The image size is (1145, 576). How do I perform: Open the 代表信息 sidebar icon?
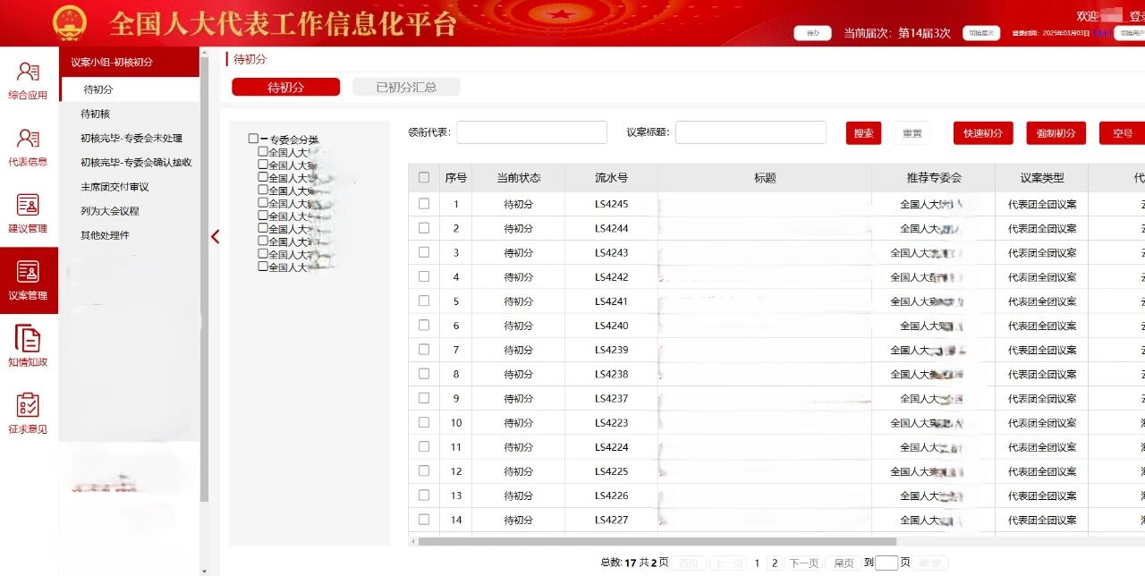tap(28, 147)
